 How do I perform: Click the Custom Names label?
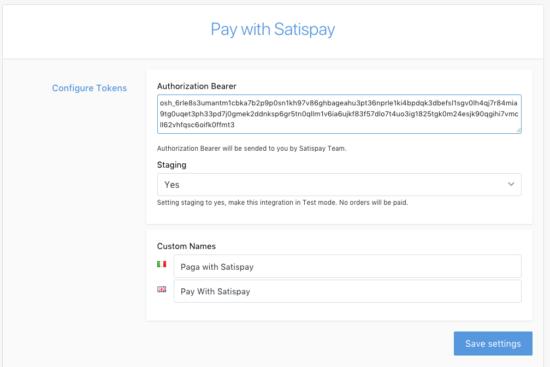tap(186, 246)
